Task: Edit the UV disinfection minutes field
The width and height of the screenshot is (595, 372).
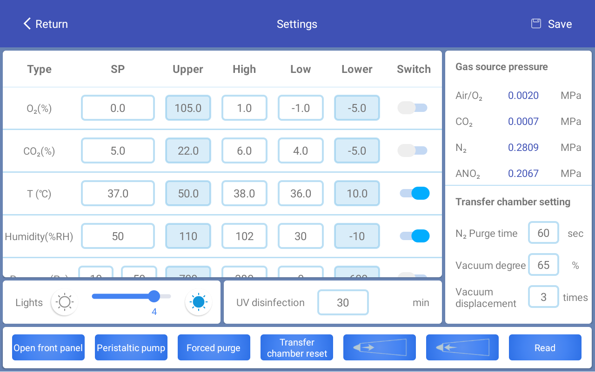Action: click(343, 303)
